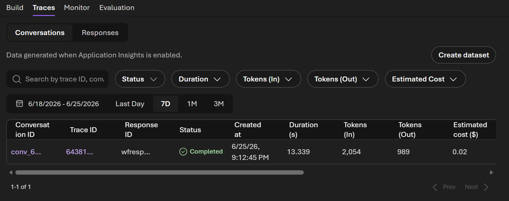Open the conv_6... conversation link
This screenshot has height=201, width=509.
26,152
